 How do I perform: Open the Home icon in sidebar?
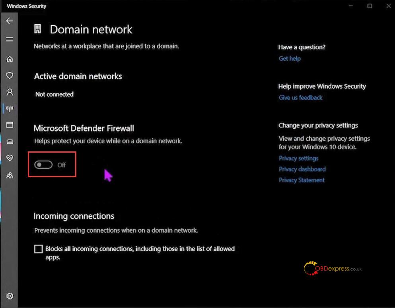coord(10,59)
